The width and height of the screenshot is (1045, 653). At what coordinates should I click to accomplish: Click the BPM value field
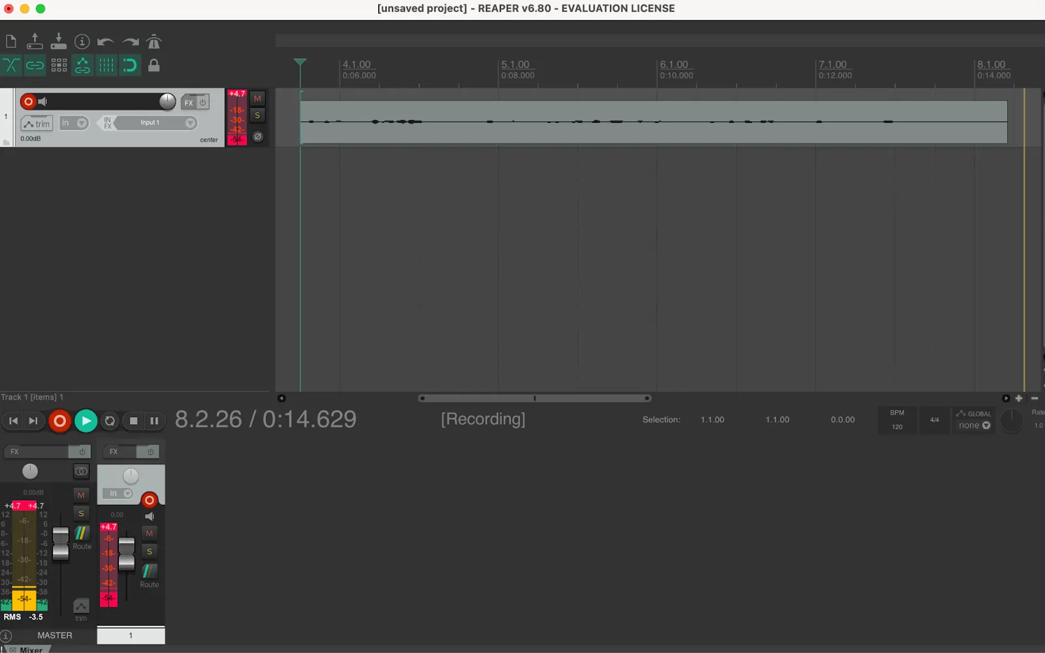[x=896, y=426]
